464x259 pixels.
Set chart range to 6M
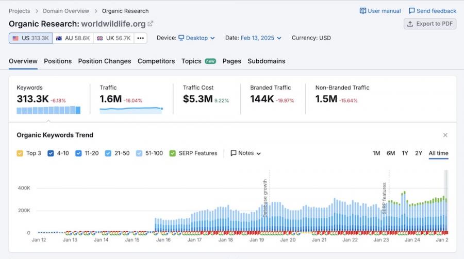[391, 153]
